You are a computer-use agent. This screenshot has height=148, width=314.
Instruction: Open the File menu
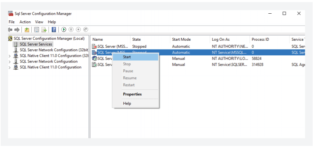12,22
